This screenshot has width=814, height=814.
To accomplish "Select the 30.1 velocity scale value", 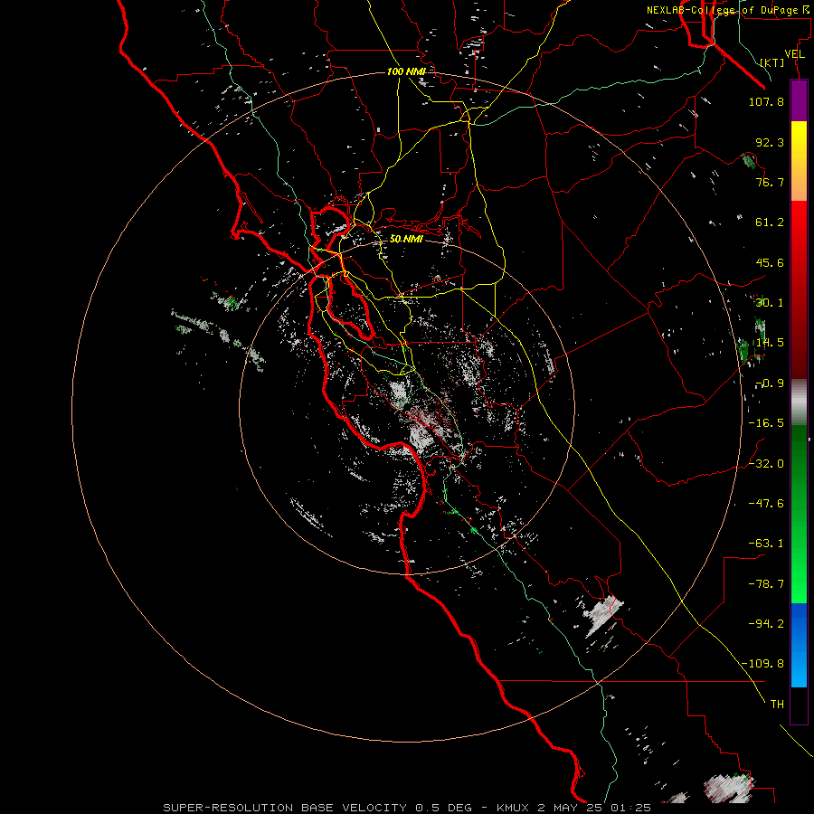I will (770, 303).
